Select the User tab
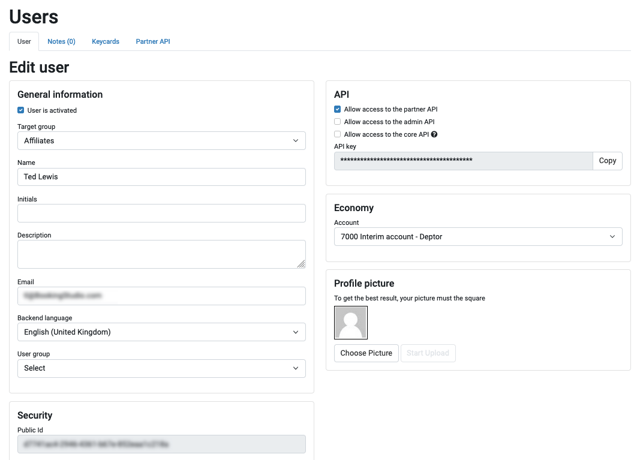Viewport: 637px width, 460px height. point(23,41)
